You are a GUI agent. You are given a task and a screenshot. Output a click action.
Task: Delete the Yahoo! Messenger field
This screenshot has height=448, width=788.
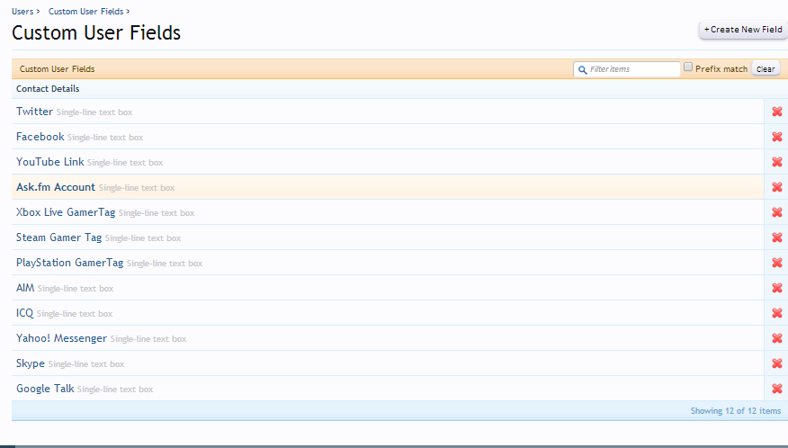click(x=777, y=338)
